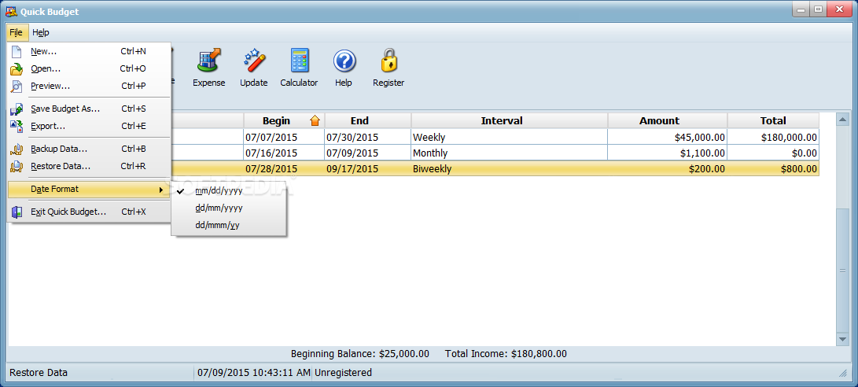
Task: Click the vertical scrollbar thumb
Action: point(843,271)
